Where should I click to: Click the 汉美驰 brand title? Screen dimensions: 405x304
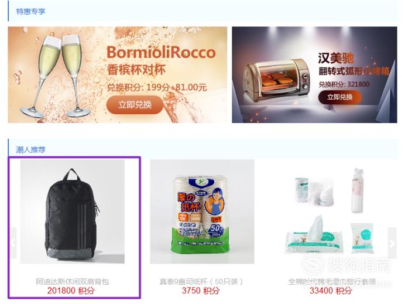coord(336,58)
